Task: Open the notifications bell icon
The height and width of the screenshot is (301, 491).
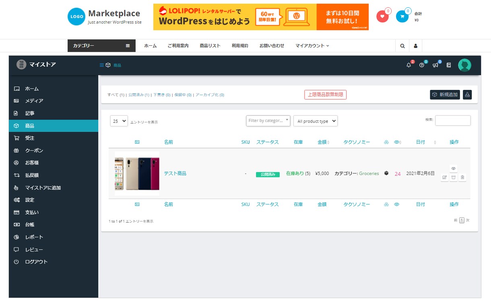Action: [409, 65]
